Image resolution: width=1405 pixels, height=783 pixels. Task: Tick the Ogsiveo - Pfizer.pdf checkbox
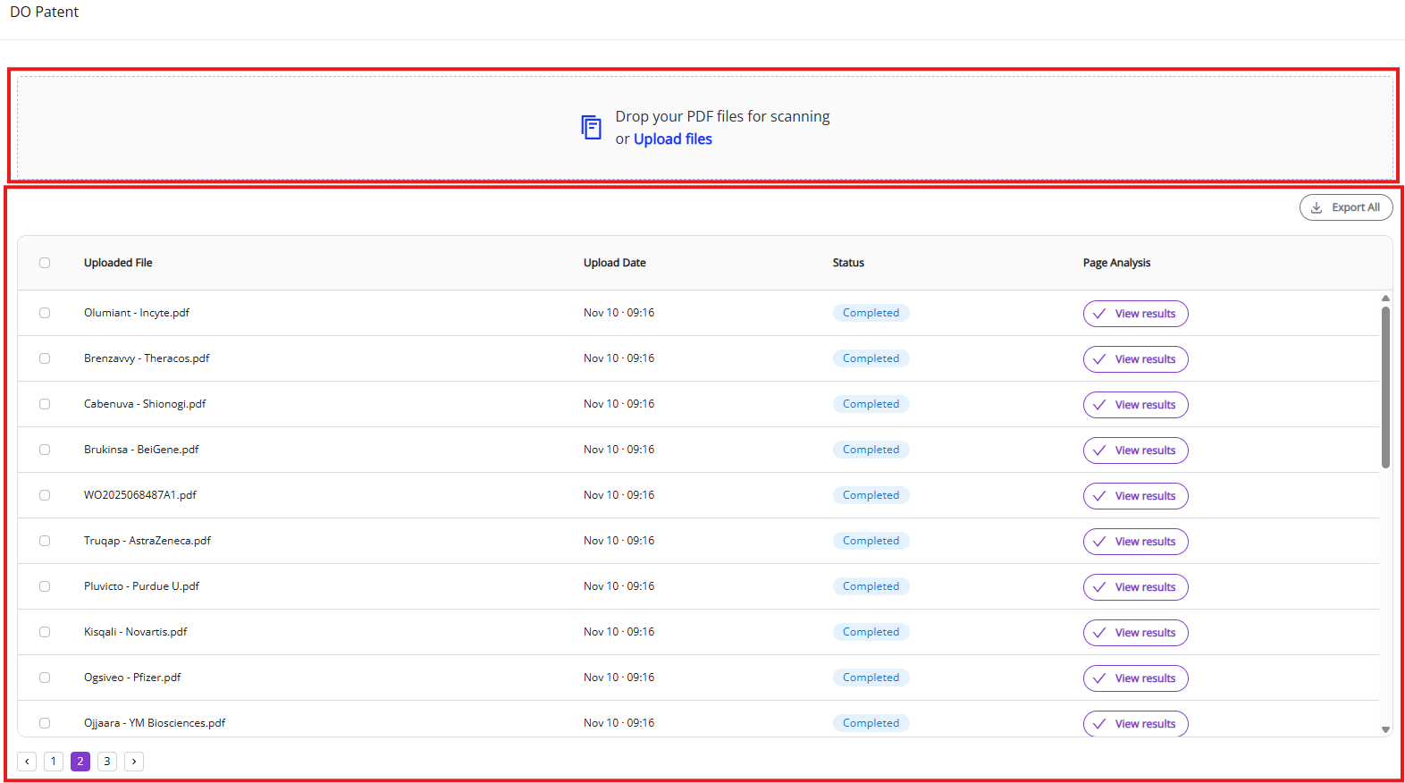pyautogui.click(x=45, y=678)
